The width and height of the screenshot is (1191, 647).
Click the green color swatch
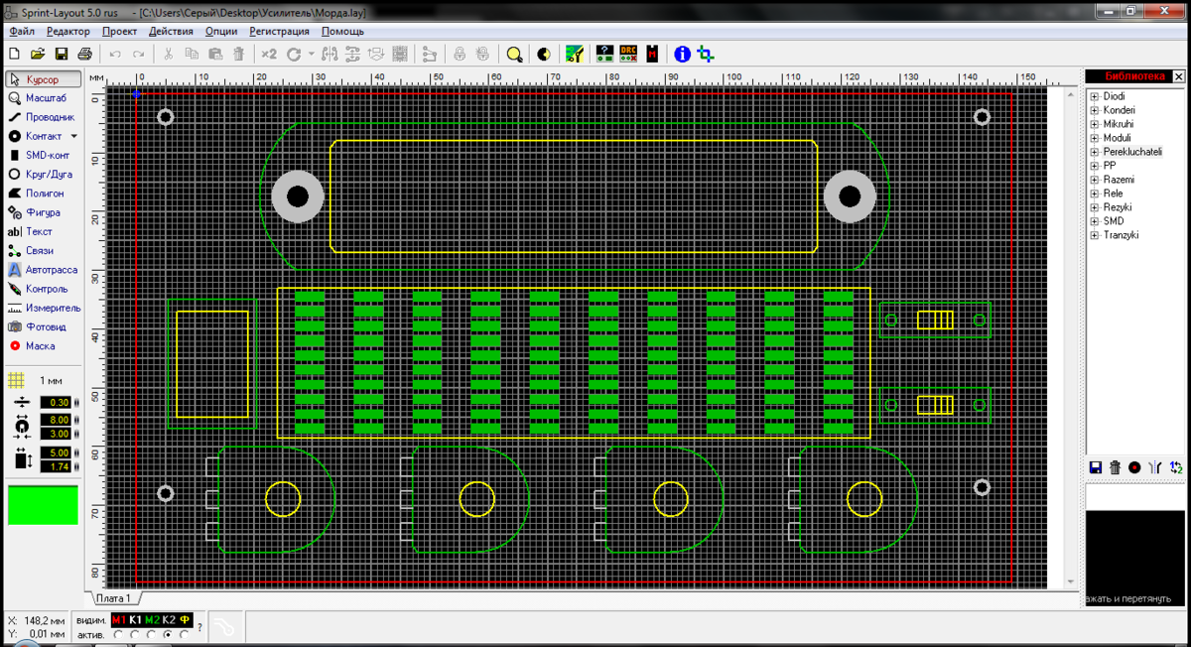pyautogui.click(x=43, y=504)
